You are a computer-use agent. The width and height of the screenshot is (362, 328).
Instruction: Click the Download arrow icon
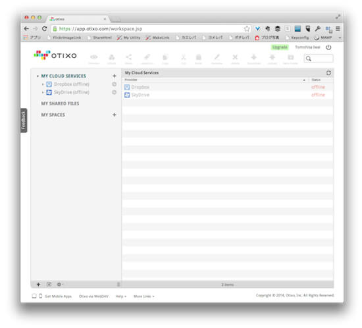pos(253,57)
